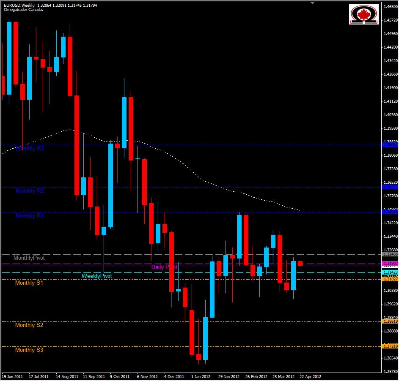Select the Monthly R1 line label
This screenshot has height=381, width=399.
click(x=29, y=216)
